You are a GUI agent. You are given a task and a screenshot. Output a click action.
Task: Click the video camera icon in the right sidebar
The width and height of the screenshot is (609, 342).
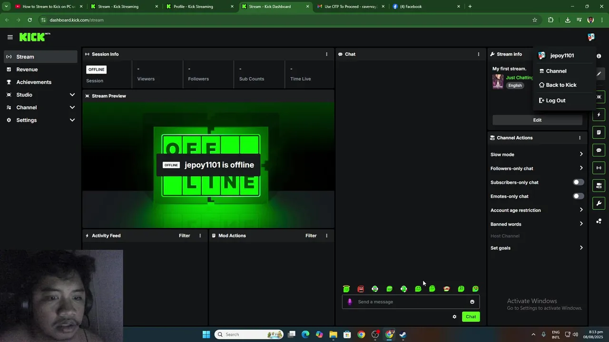[x=599, y=185]
